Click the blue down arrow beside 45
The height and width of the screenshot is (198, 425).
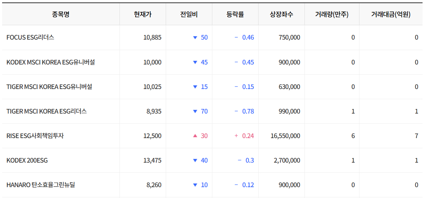195,62
